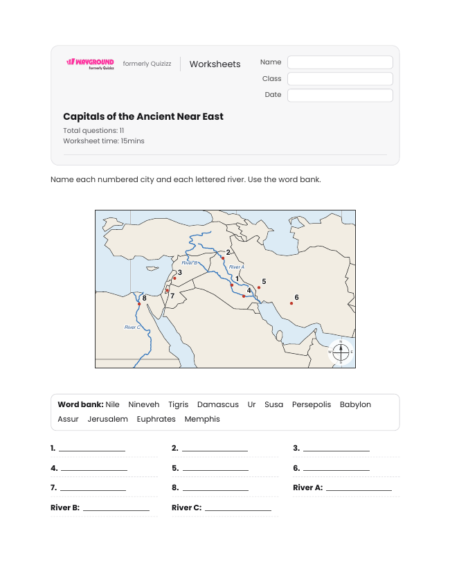Click 'Total questions: 11' text

[93, 130]
